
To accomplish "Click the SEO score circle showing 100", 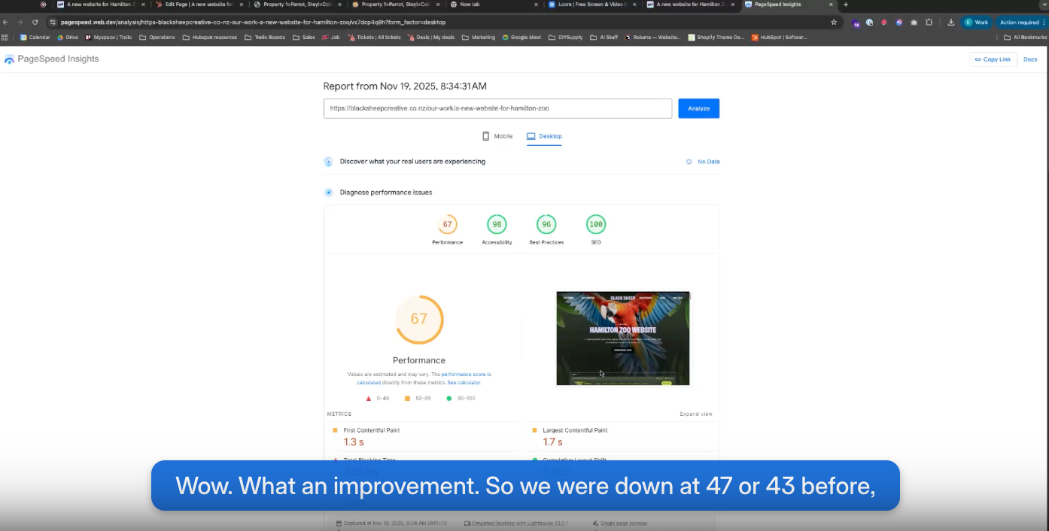I will point(596,224).
